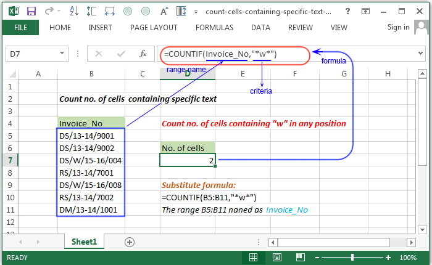This screenshot has width=432, height=265.
Task: Add a new sheet with plus button
Action: click(130, 242)
